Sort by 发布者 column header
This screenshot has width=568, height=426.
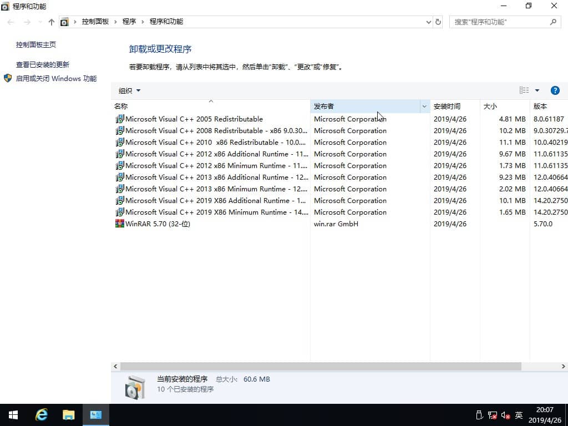pos(365,106)
